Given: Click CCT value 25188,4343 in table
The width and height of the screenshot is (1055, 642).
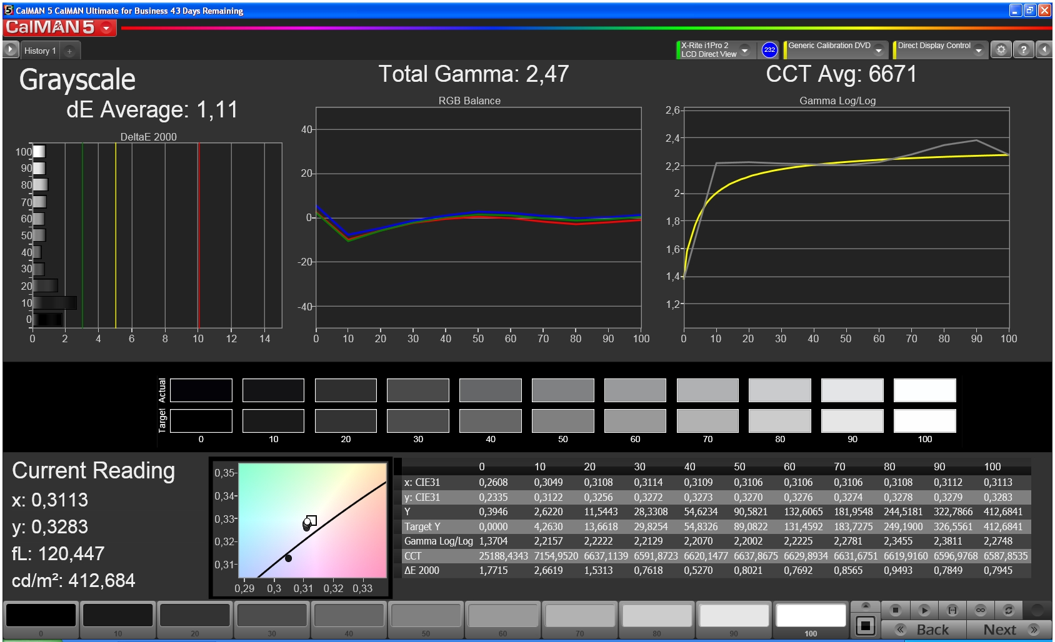Looking at the screenshot, I should (x=503, y=556).
